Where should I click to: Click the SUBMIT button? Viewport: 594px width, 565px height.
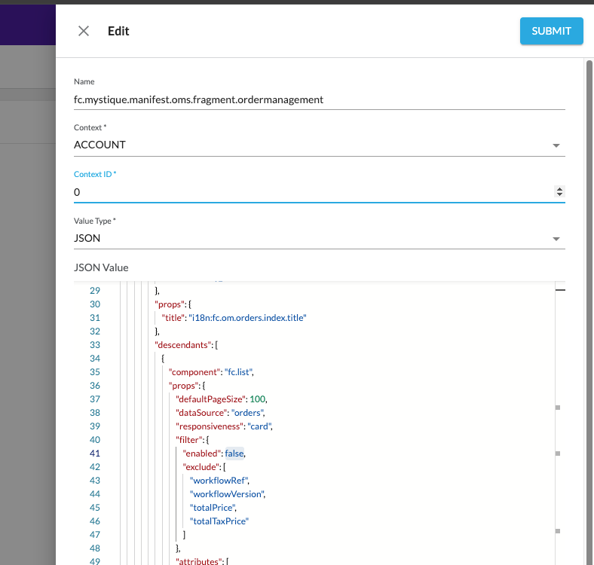click(x=551, y=31)
